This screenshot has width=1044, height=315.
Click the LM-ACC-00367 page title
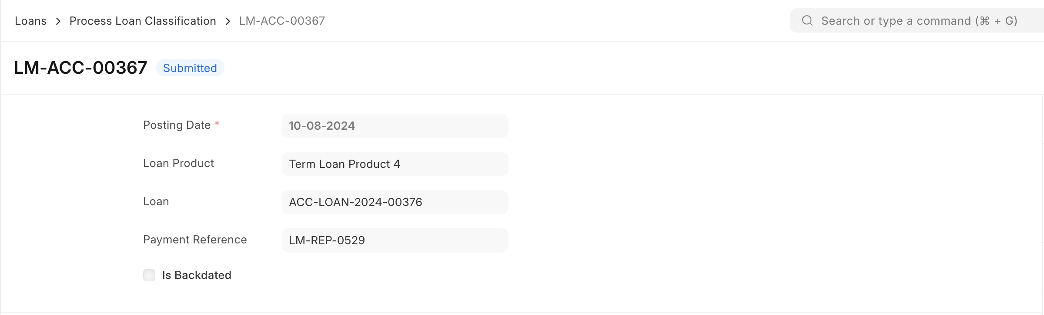(x=80, y=68)
